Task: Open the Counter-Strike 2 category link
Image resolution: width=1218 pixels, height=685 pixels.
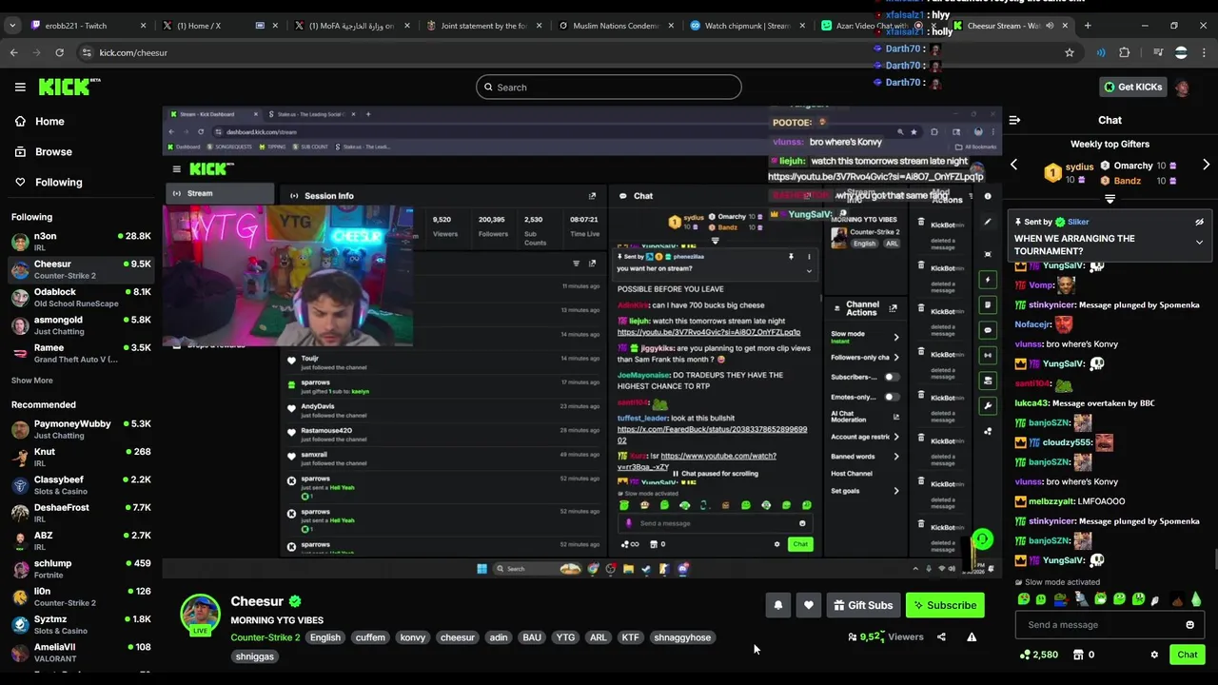Action: pos(265,637)
